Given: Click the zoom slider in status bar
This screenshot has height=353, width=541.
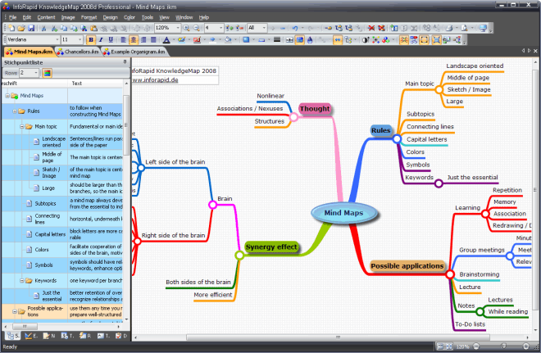Looking at the screenshot, I should click(x=503, y=346).
